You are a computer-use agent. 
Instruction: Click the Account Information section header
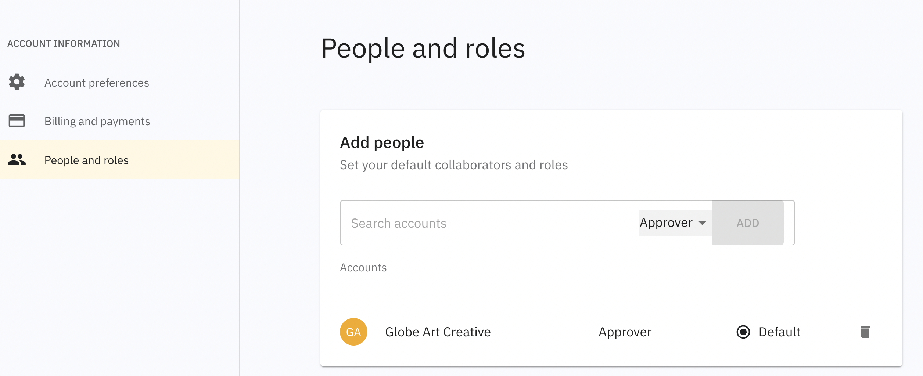point(63,43)
